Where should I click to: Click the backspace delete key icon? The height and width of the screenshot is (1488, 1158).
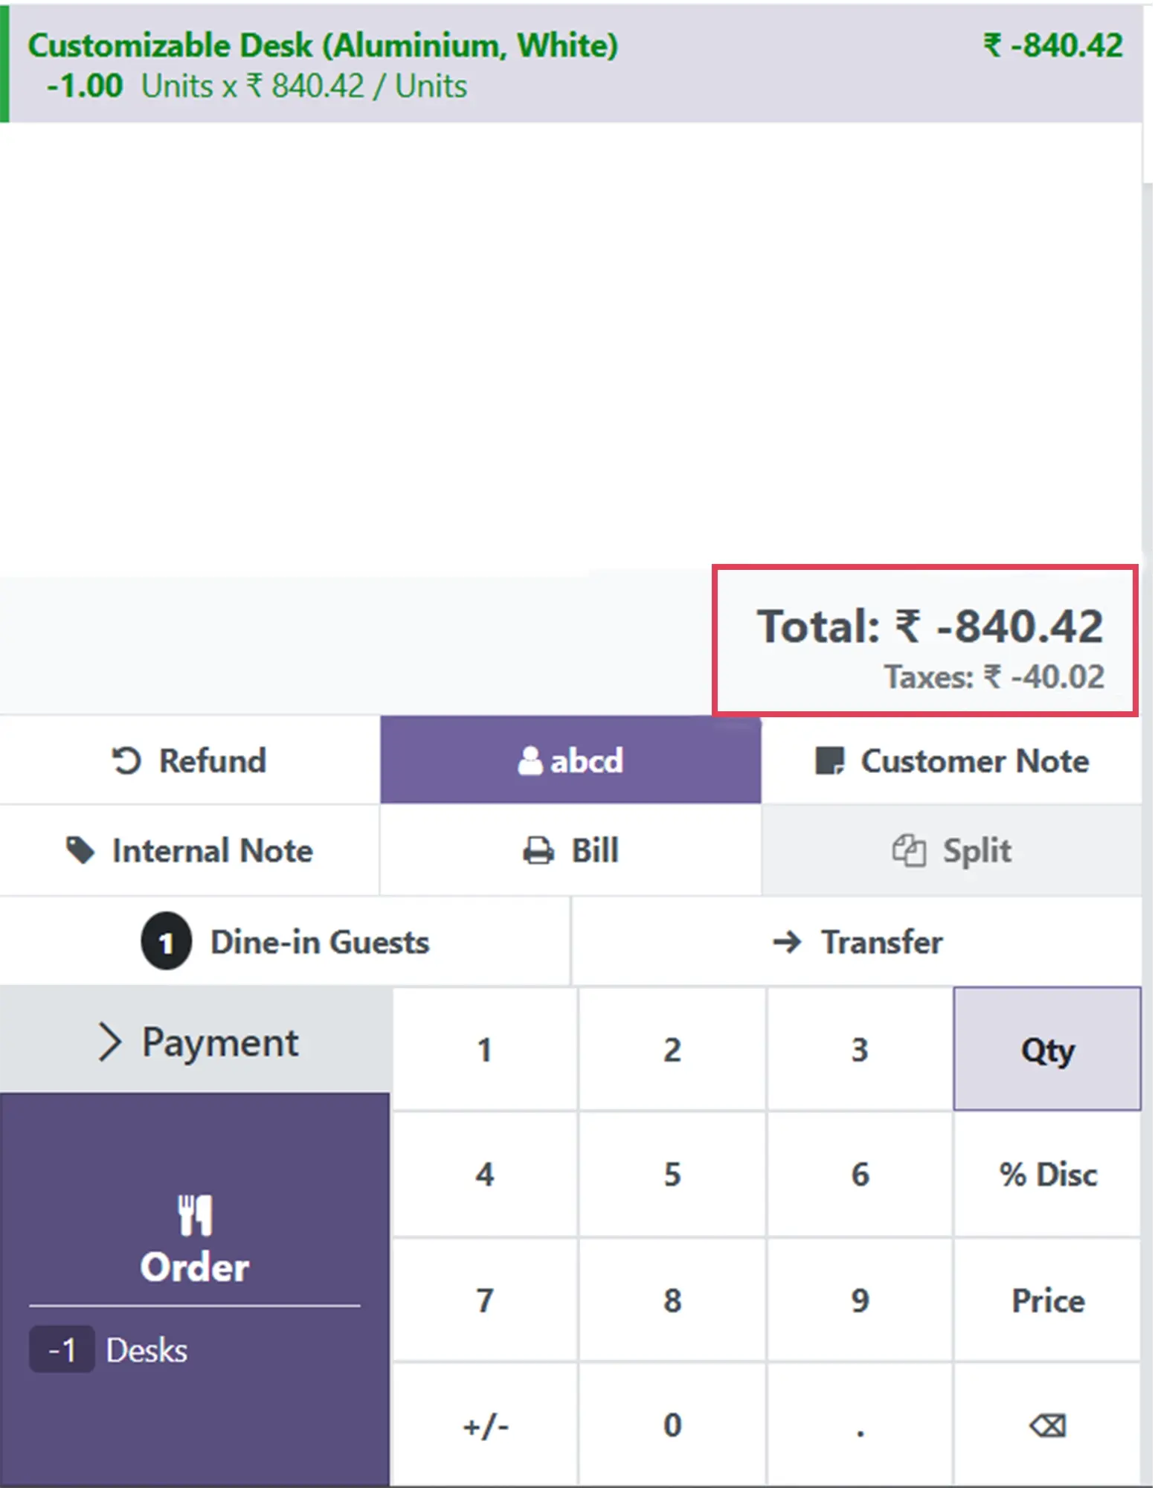1047,1425
